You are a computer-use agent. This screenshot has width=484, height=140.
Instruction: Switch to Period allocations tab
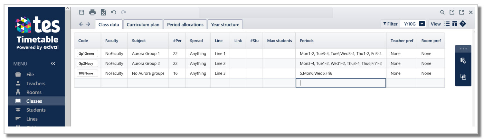coord(185,24)
